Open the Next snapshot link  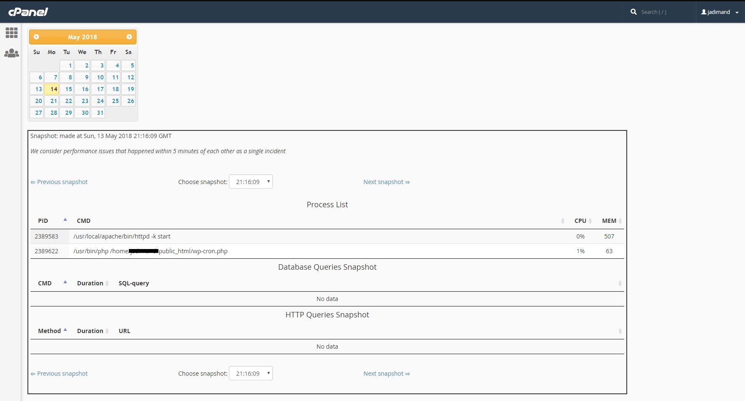pos(386,182)
